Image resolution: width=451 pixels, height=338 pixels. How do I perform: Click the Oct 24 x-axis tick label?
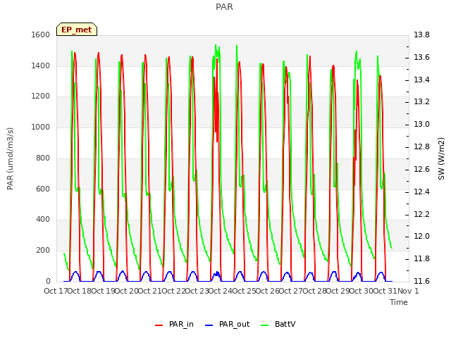pos(220,291)
